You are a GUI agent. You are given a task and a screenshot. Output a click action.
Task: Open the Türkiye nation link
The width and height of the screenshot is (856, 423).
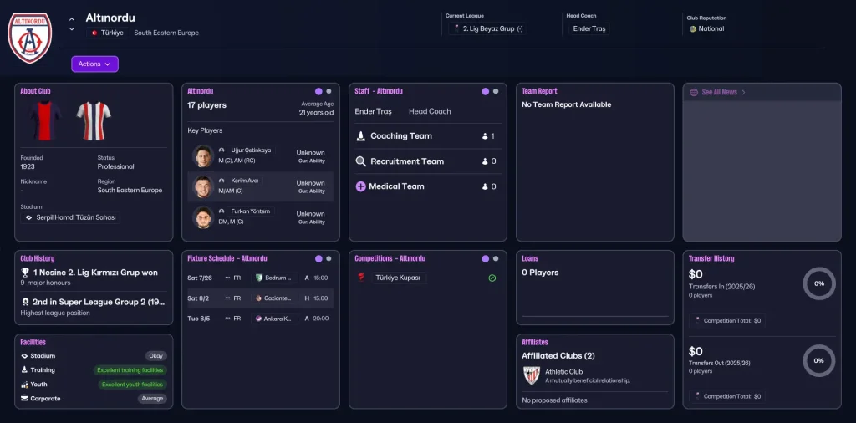pyautogui.click(x=108, y=33)
